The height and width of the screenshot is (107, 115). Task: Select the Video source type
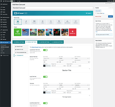[43, 22]
